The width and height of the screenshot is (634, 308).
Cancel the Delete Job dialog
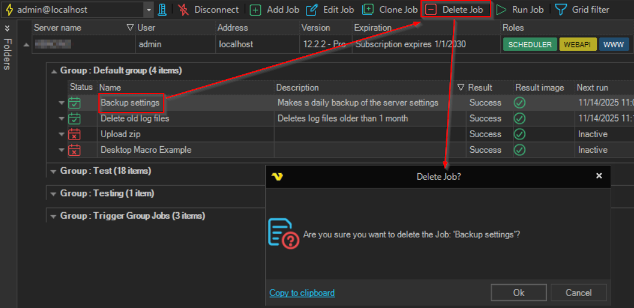tap(578, 292)
